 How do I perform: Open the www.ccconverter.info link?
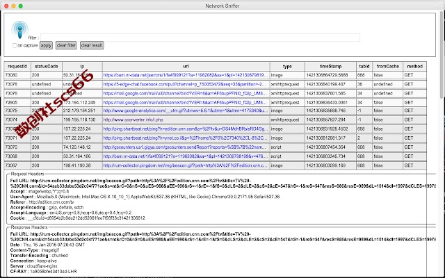(x=133, y=120)
